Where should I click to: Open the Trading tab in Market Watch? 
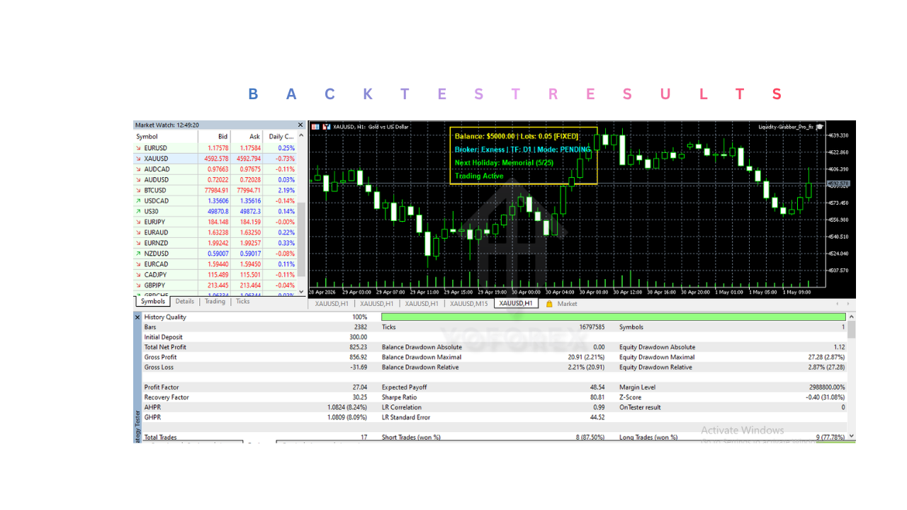215,302
